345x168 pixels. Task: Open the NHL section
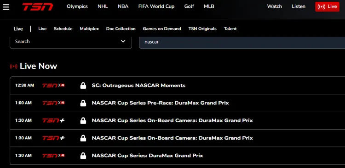click(x=103, y=6)
